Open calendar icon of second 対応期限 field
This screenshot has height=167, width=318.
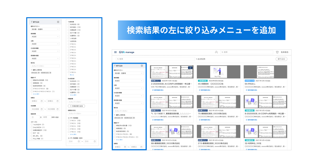click(58, 109)
